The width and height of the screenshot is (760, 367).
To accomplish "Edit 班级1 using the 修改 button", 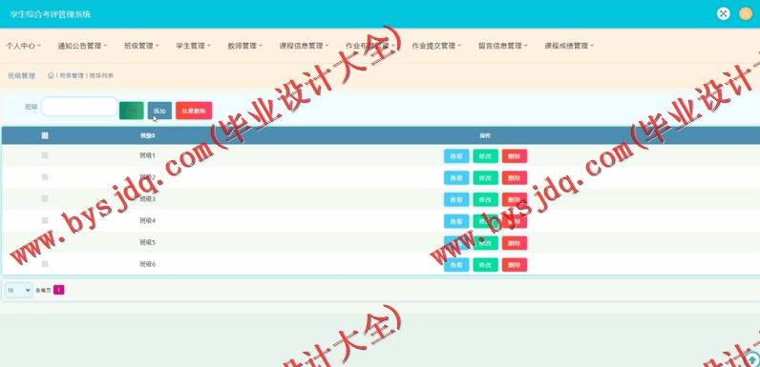I will [486, 156].
